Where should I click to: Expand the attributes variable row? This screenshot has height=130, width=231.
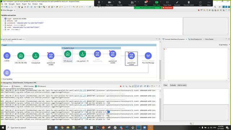[3, 21]
